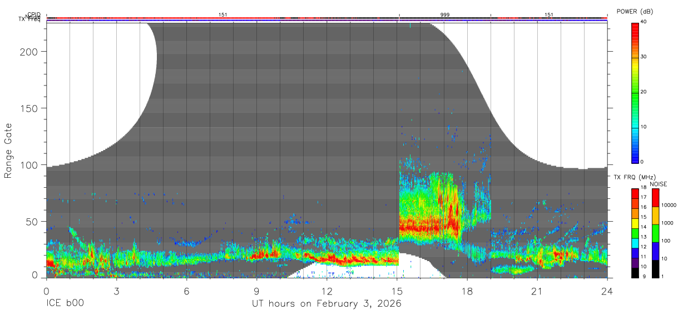Click the ICE b00 radar beam label

pyautogui.click(x=64, y=304)
